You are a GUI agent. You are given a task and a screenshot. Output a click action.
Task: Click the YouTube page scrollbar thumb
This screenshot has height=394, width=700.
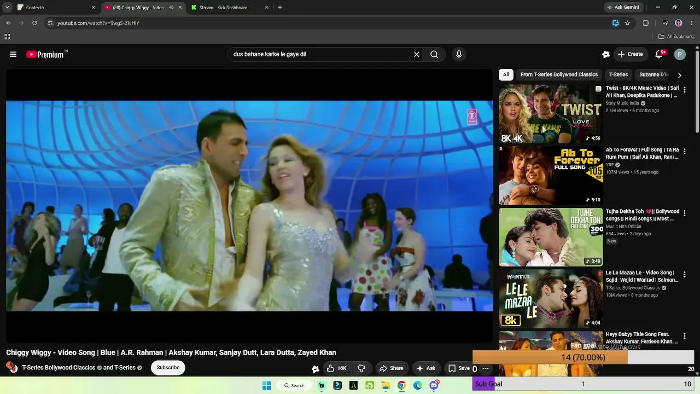click(697, 92)
